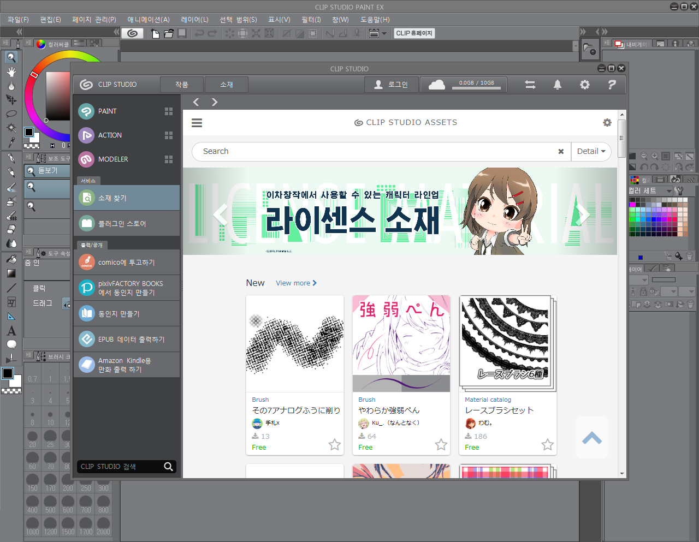
Task: Open the Detail dropdown next to search
Action: tap(591, 151)
